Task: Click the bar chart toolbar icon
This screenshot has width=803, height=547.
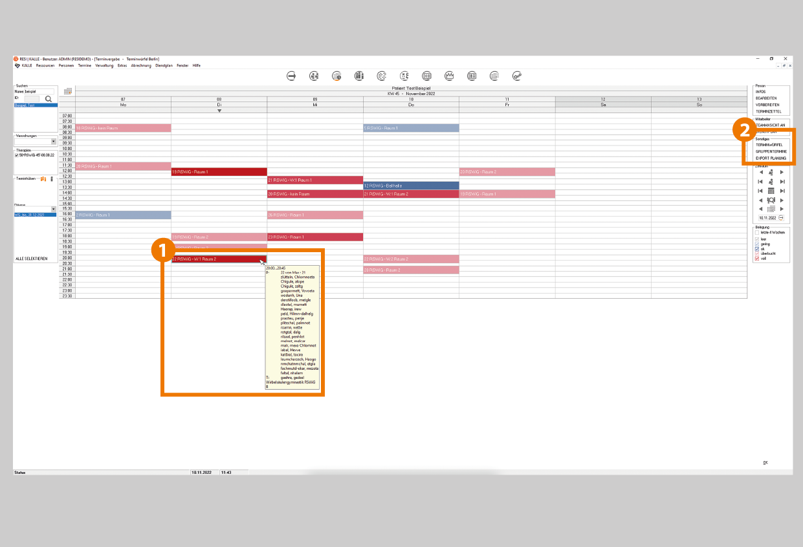Action: (359, 76)
